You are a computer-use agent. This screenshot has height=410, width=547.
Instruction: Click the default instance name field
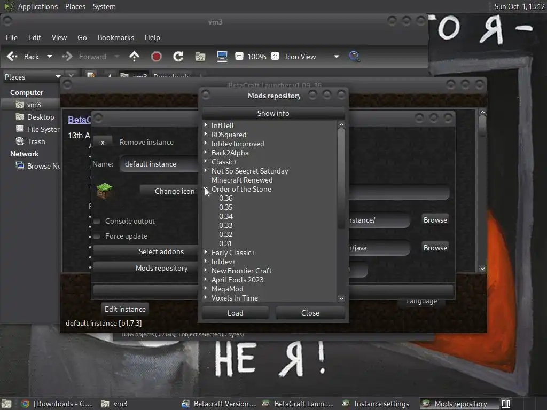point(159,164)
